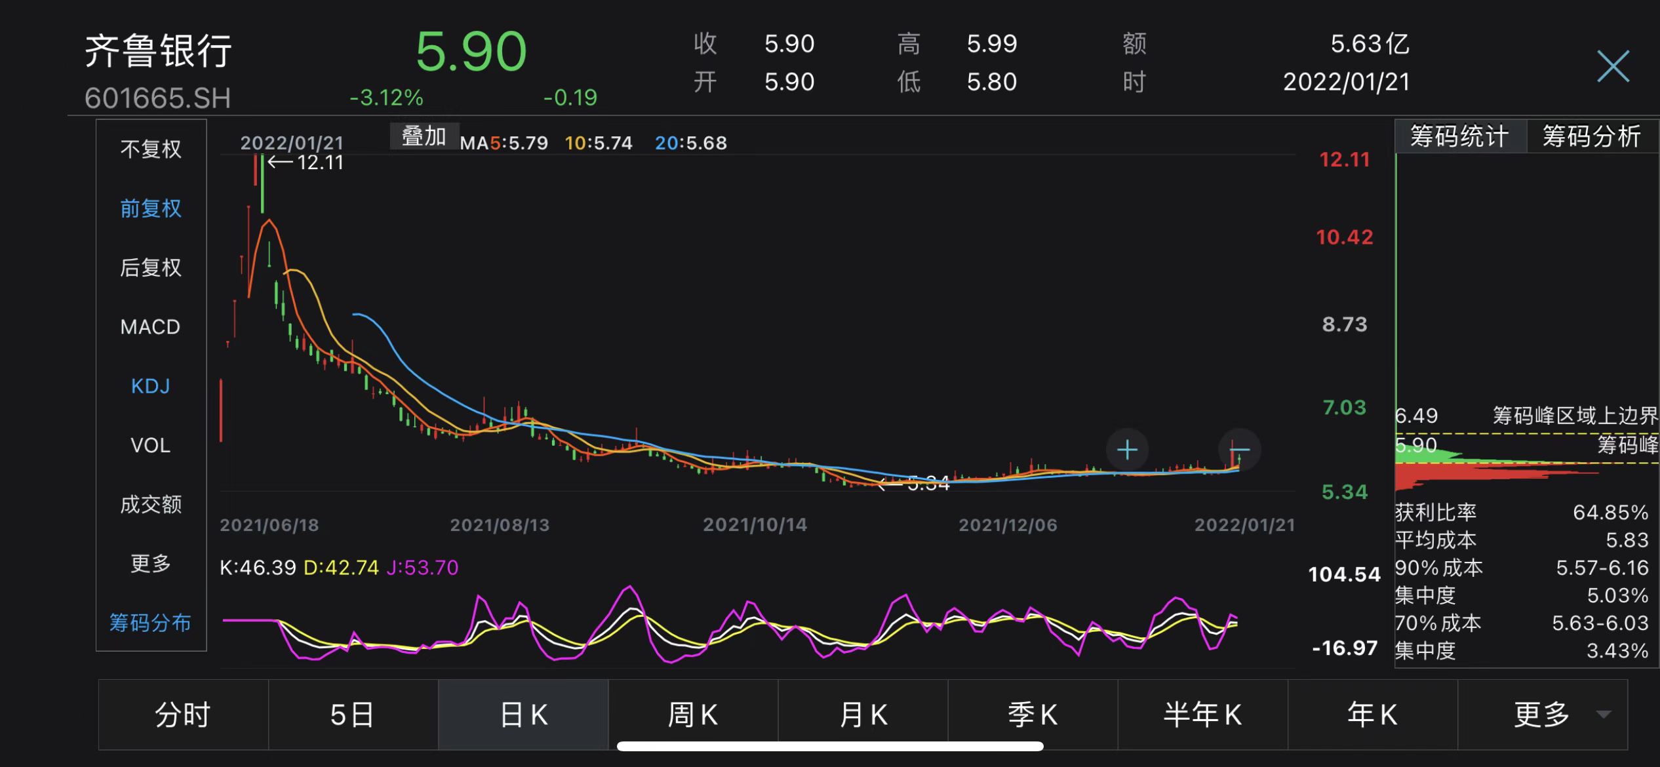Viewport: 1660px width, 767px height.
Task: Close the stock chart with X icon
Action: [1613, 66]
